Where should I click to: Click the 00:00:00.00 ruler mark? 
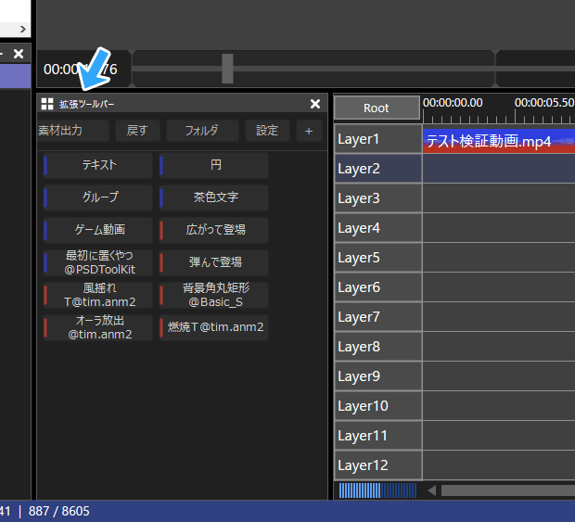point(453,103)
